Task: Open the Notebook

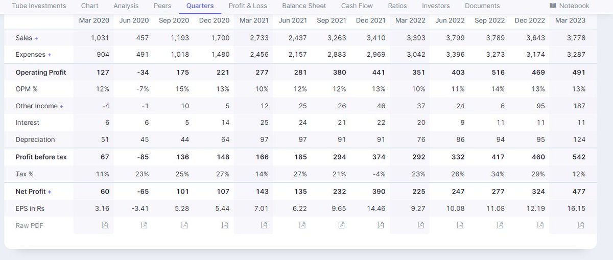Action: tap(570, 6)
